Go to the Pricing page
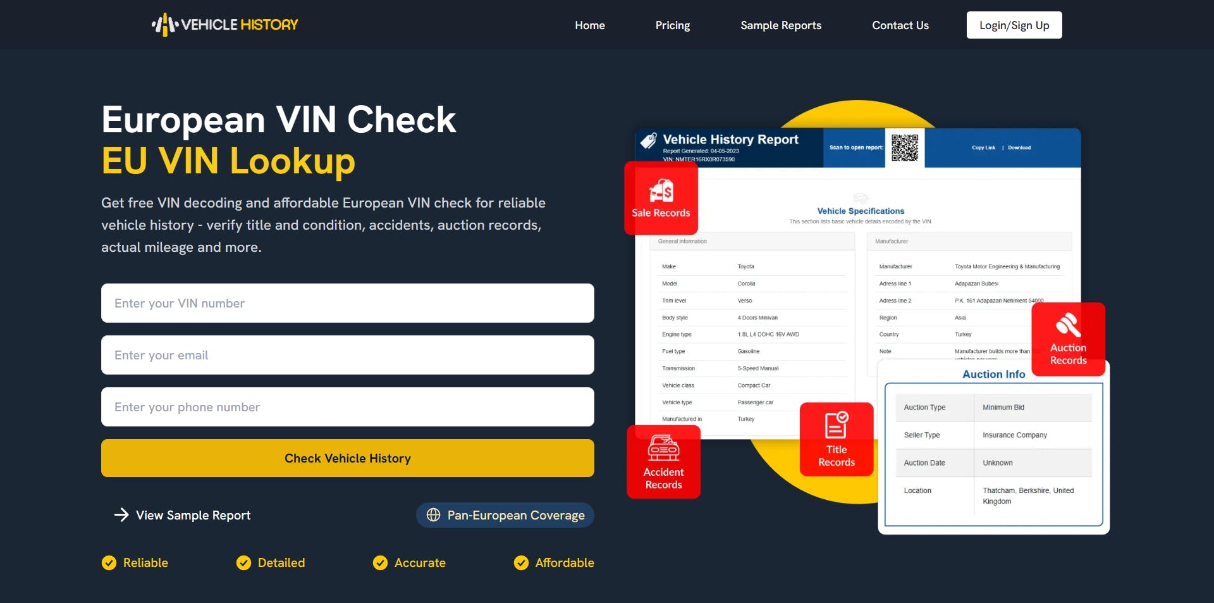 (x=673, y=25)
